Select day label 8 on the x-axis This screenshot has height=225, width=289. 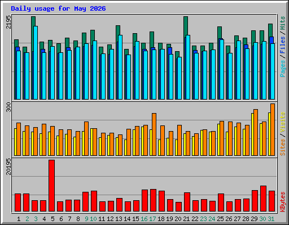click(78, 219)
